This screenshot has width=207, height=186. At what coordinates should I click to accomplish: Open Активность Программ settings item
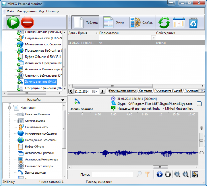pyautogui.click(x=39, y=153)
